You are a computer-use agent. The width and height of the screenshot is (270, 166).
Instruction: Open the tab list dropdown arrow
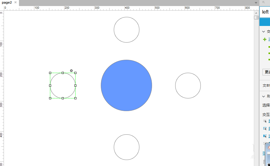[256, 3]
